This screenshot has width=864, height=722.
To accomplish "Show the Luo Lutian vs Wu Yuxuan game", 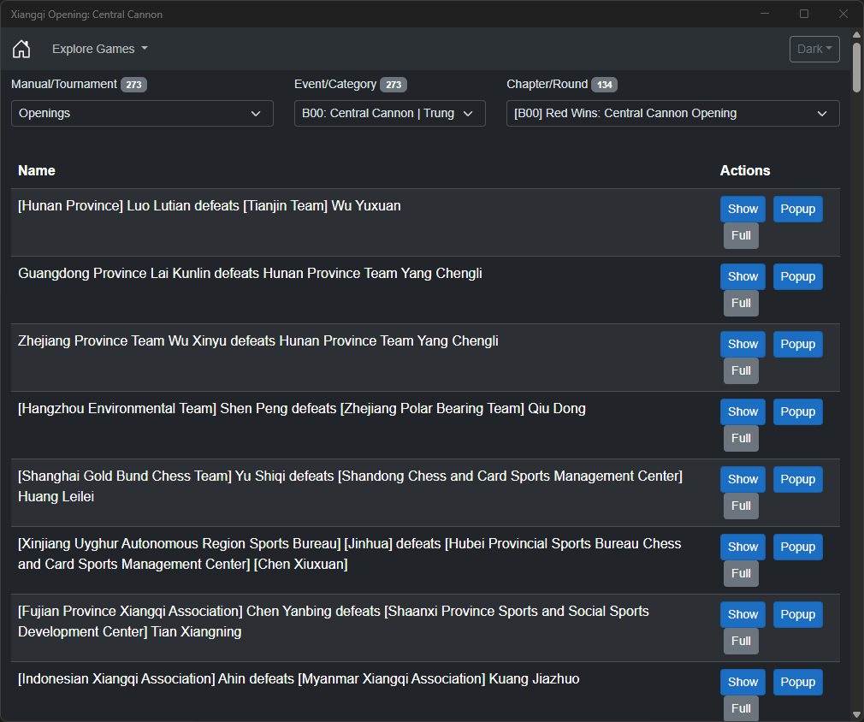I will 743,209.
